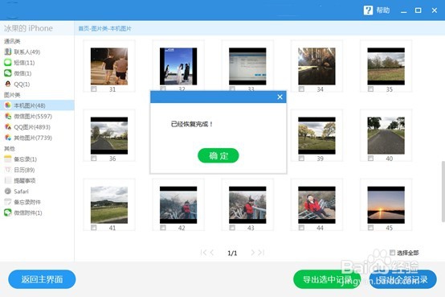Go to the previous page arrow
This screenshot has width=445, height=297.
(212, 253)
